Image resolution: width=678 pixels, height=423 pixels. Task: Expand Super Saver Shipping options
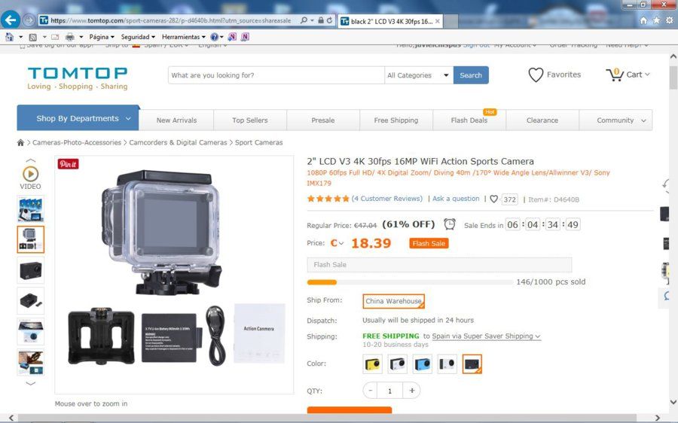point(486,336)
